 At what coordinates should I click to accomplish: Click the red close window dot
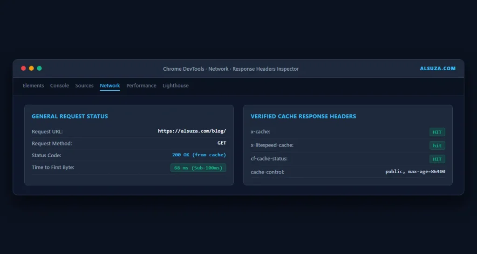pyautogui.click(x=23, y=68)
